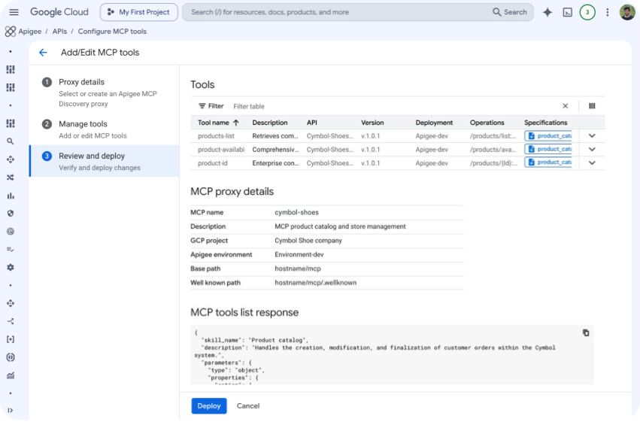Open the product_cat spec chip for product-id
The image size is (640, 431).
[548, 162]
